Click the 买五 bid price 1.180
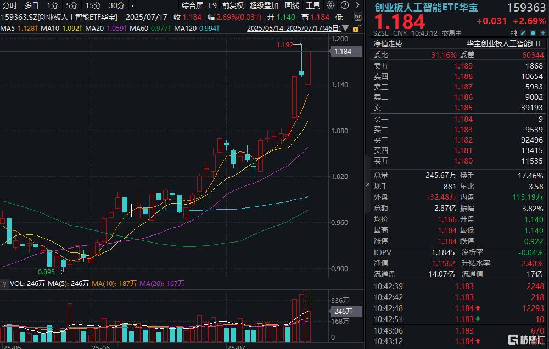Image resolution: width=549 pixels, height=349 pixels. point(463,161)
